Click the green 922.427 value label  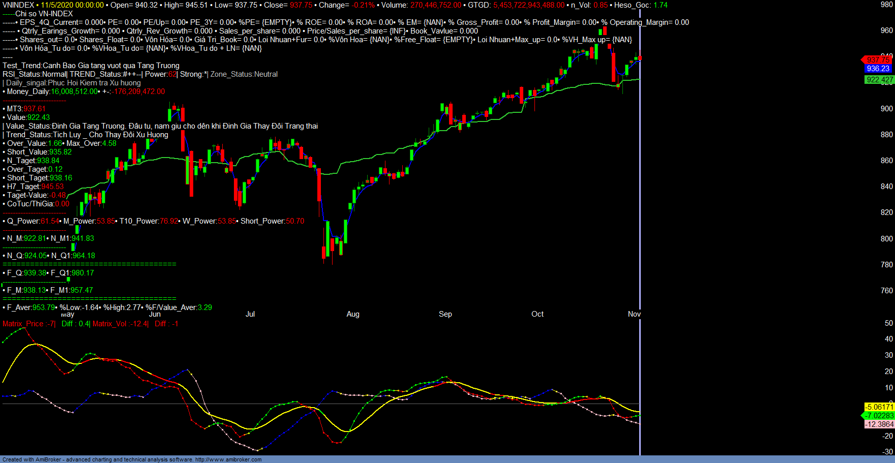(879, 80)
